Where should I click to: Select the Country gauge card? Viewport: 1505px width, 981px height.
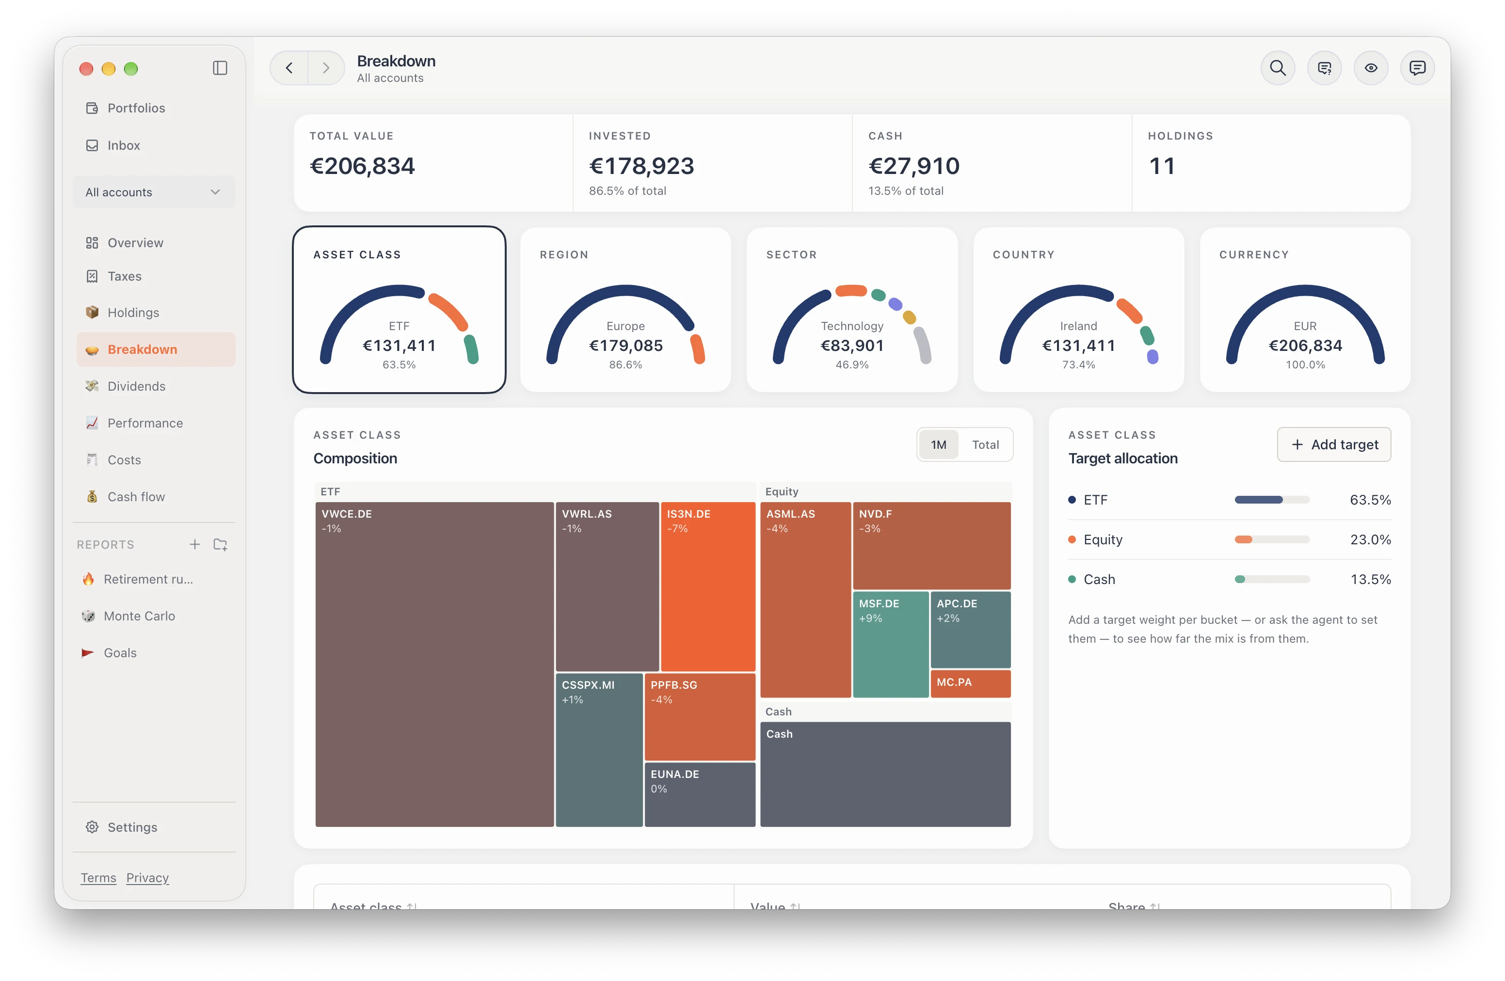coord(1078,310)
